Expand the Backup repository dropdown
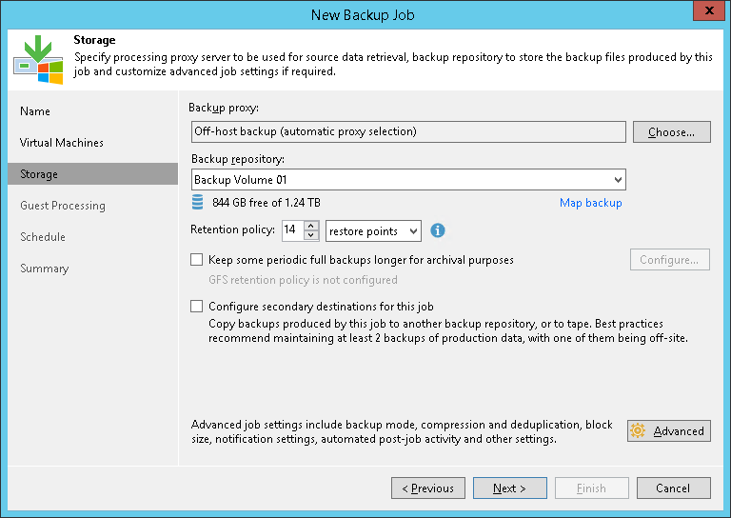731x518 pixels. (618, 179)
